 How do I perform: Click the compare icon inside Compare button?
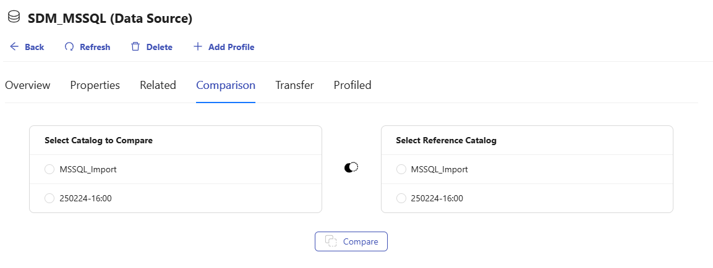[x=331, y=241]
